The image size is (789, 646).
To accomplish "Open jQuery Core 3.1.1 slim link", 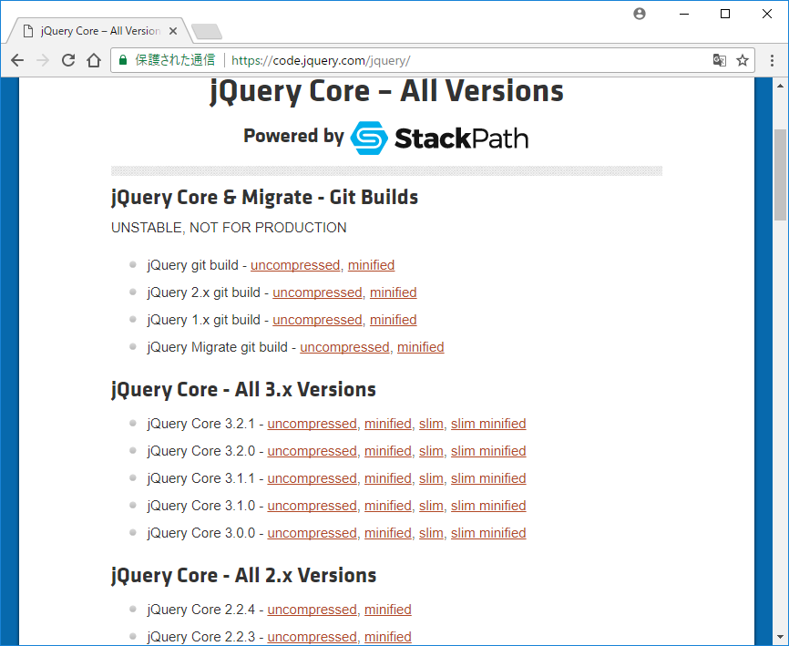I will tap(431, 478).
